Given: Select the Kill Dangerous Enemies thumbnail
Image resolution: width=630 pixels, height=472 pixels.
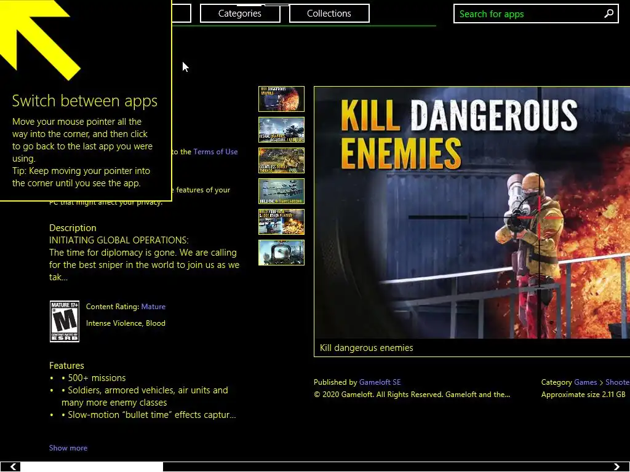Looking at the screenshot, I should (281, 99).
